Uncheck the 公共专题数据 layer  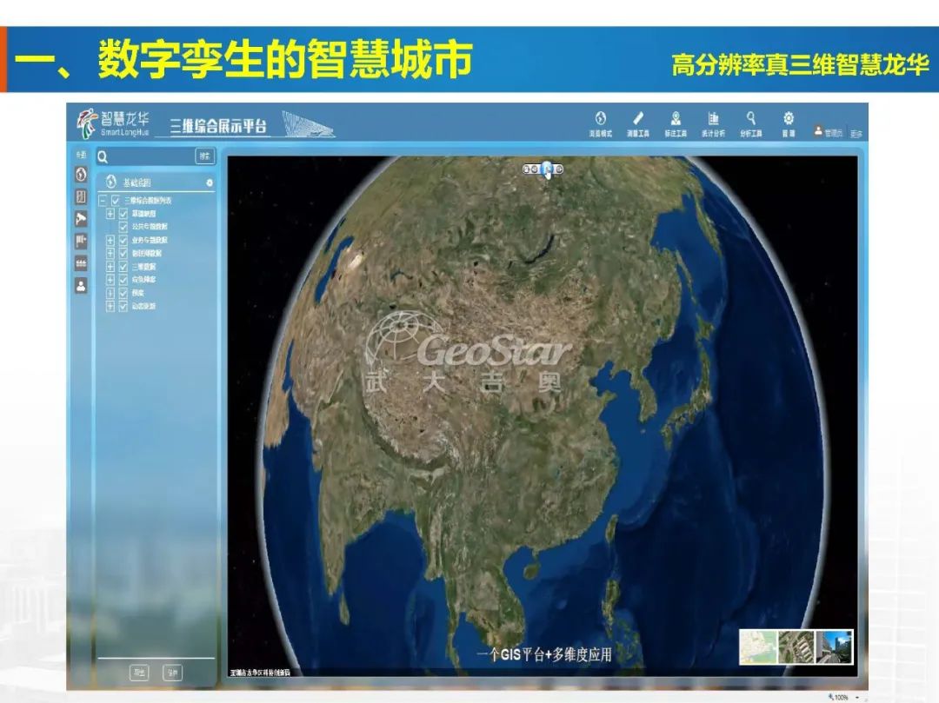click(x=123, y=227)
